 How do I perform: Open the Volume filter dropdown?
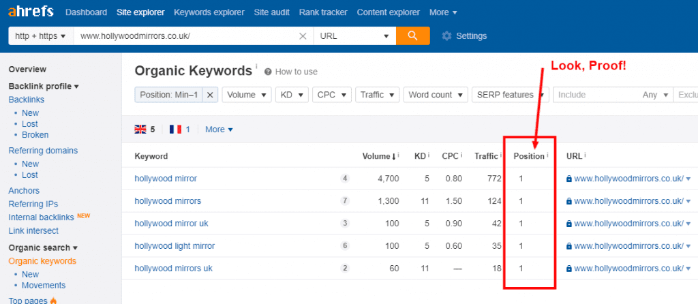246,95
